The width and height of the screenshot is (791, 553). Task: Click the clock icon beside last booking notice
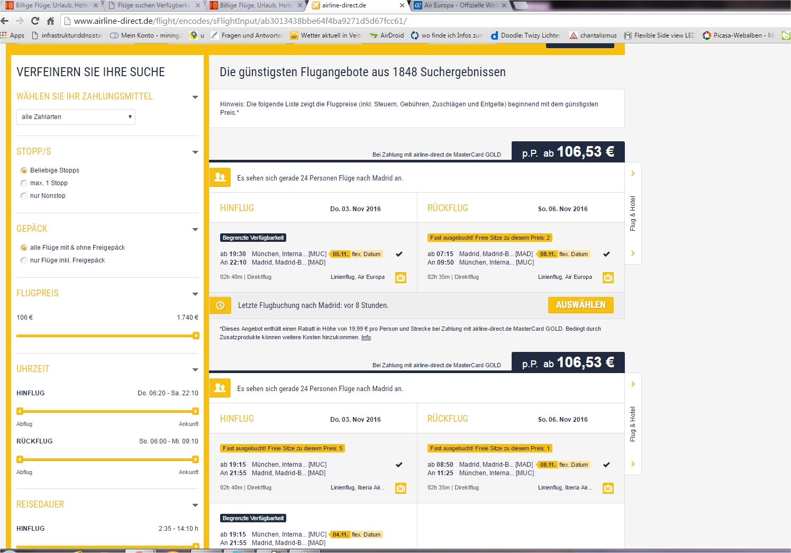point(220,305)
